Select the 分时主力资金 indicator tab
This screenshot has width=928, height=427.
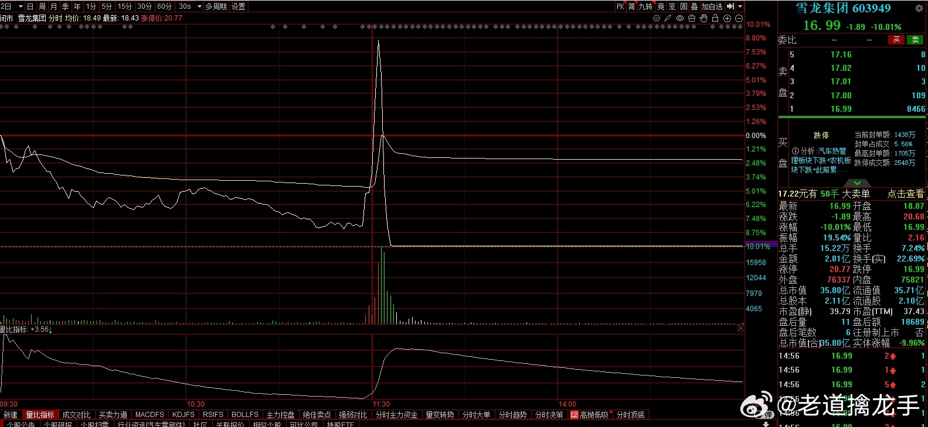pyautogui.click(x=396, y=415)
